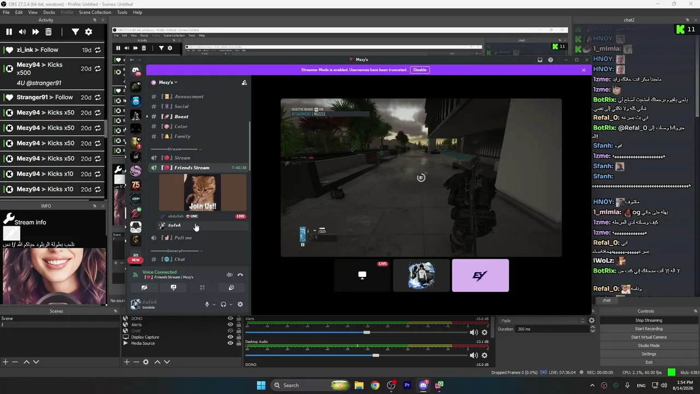Open Discord direct messages home
The image size is (700, 394).
point(136,71)
